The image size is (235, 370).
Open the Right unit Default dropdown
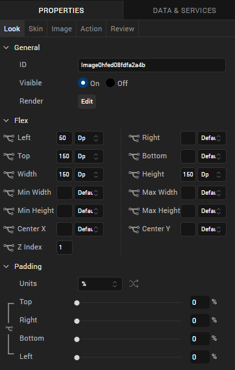[212, 138]
